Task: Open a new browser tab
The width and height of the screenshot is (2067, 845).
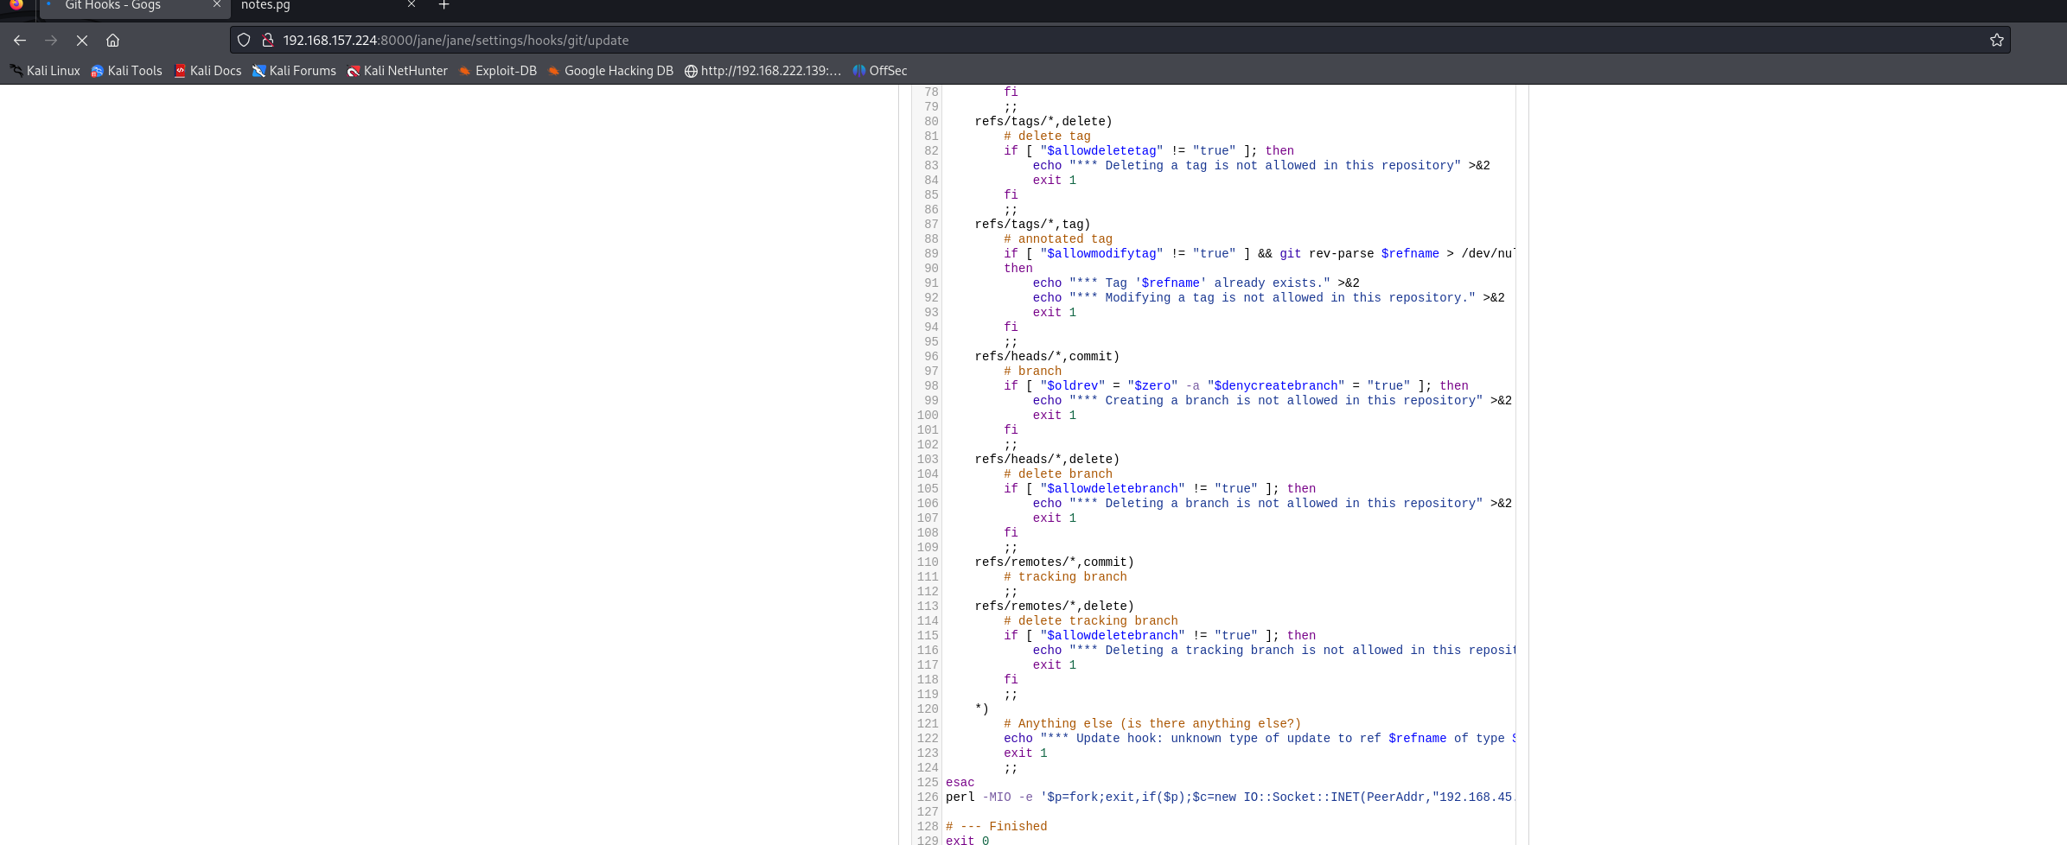Action: pos(443,5)
